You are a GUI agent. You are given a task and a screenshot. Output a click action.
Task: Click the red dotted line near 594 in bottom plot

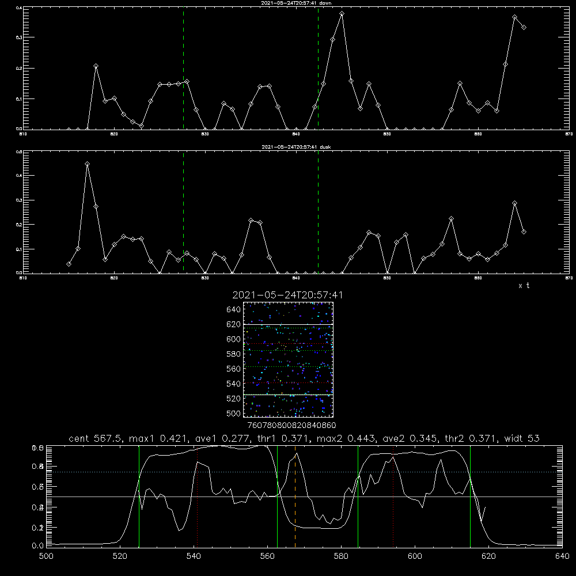point(393,497)
